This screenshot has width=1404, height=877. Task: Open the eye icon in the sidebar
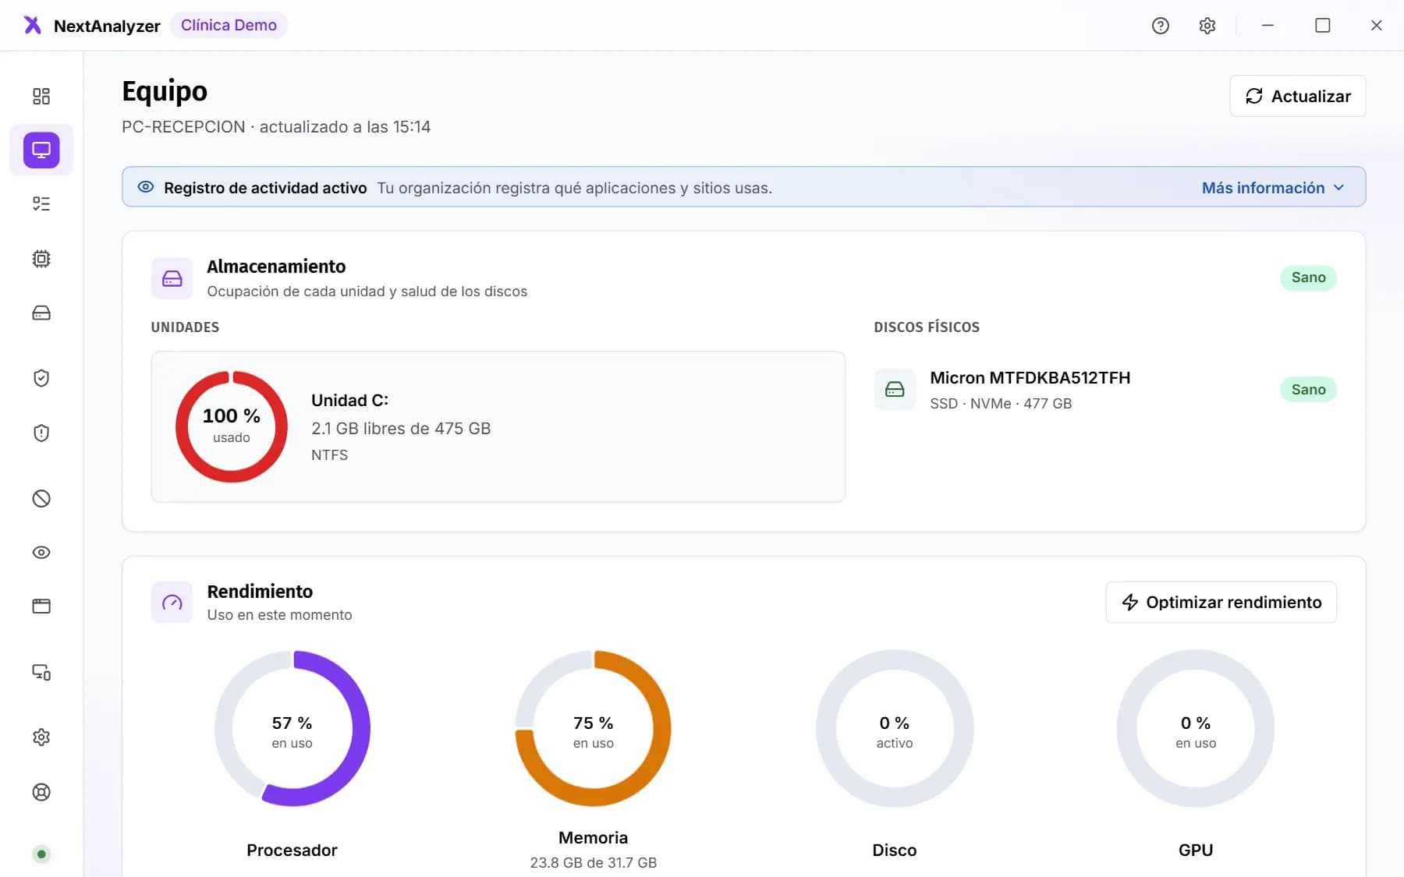41,553
